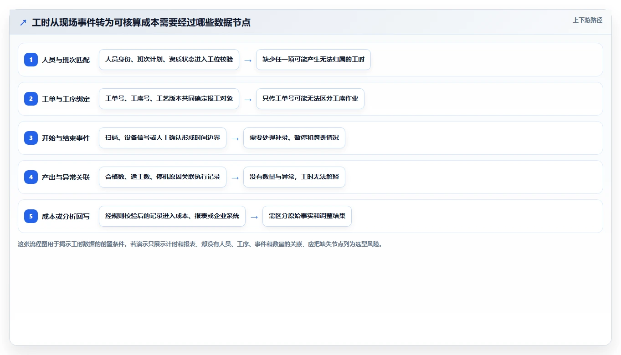Click the arrow in the 开始与结束事件 row
Screen dimensions: 621x355
[x=235, y=139]
